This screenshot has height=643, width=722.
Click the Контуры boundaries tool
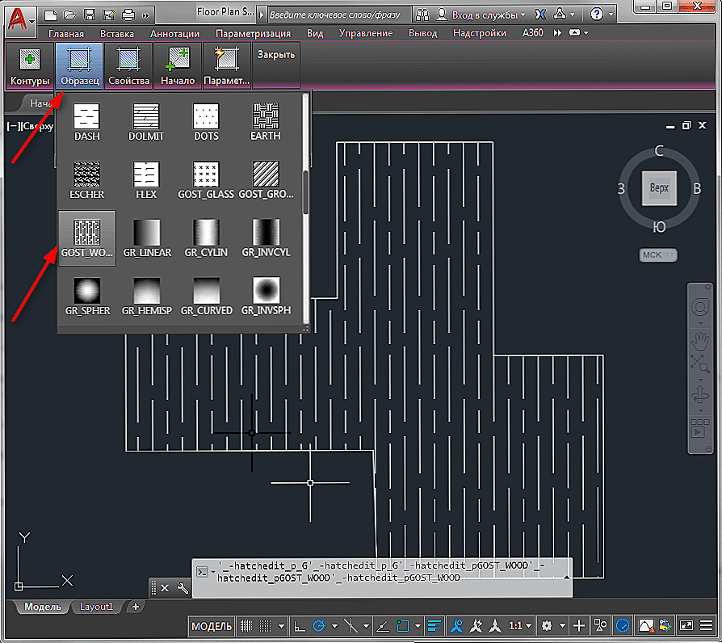point(30,66)
